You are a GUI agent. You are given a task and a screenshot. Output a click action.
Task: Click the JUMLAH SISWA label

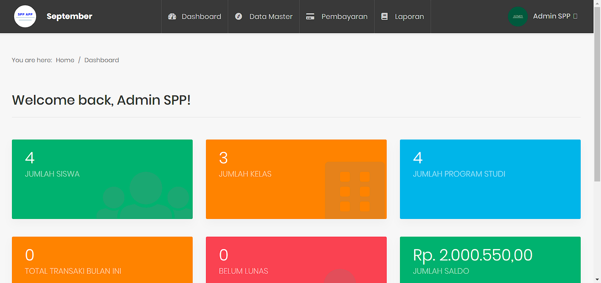click(x=52, y=174)
